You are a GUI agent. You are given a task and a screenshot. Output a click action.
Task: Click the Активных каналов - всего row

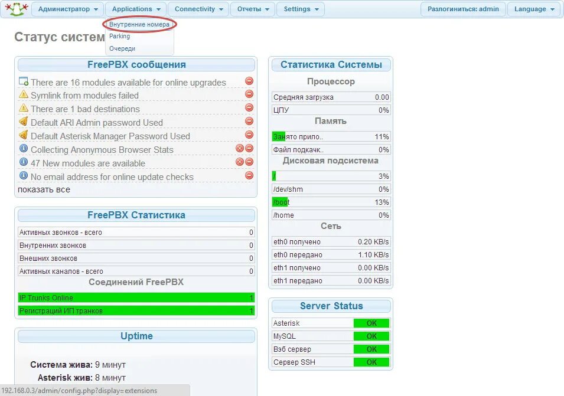(x=136, y=271)
